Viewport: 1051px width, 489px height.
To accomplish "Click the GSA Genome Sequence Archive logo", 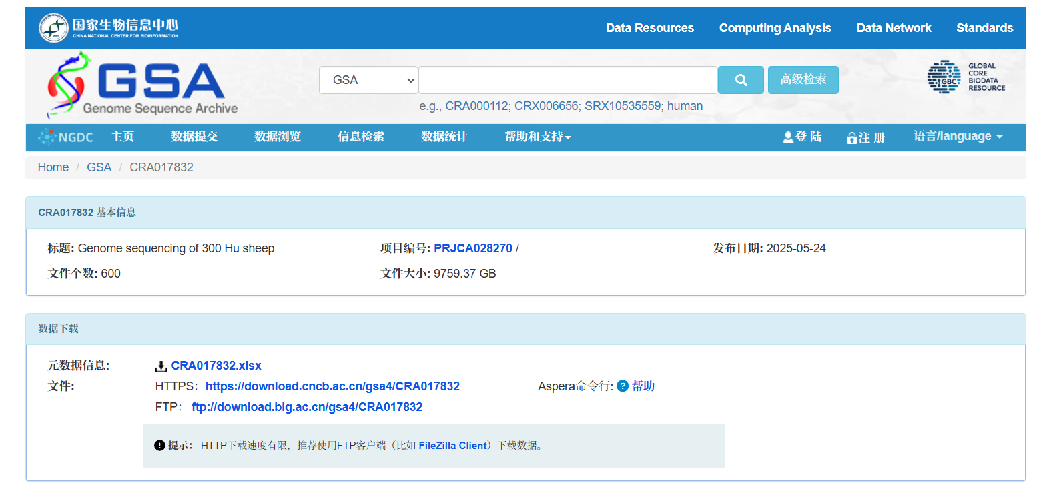I will [x=142, y=86].
